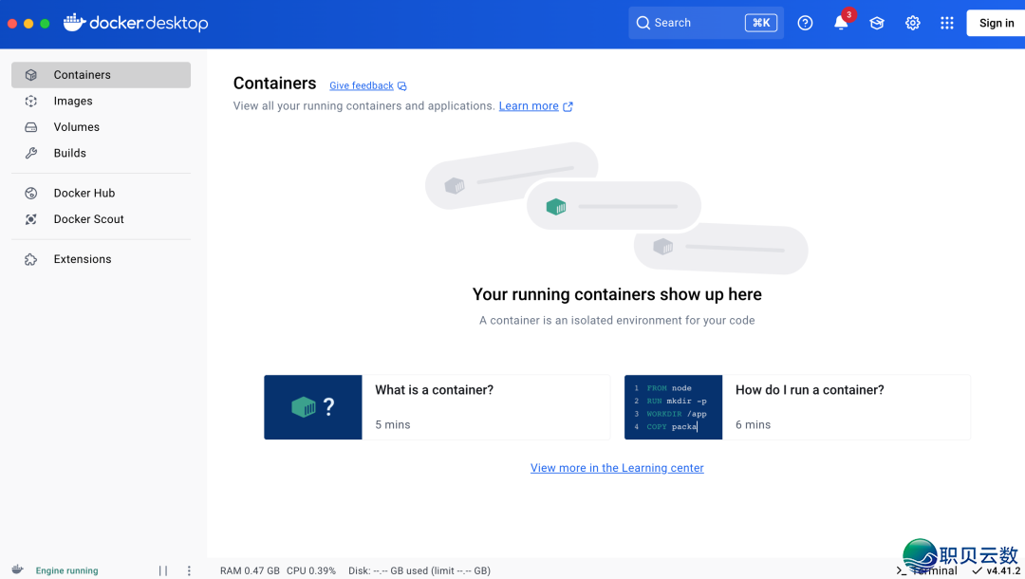1025x579 pixels.
Task: Open the Learning center graduation cap icon
Action: (x=877, y=23)
